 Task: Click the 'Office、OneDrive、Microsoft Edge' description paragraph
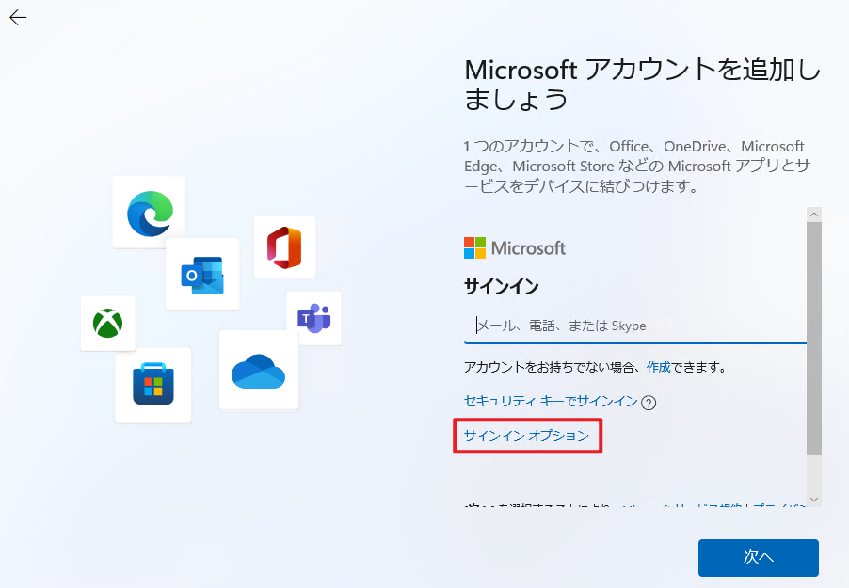636,167
